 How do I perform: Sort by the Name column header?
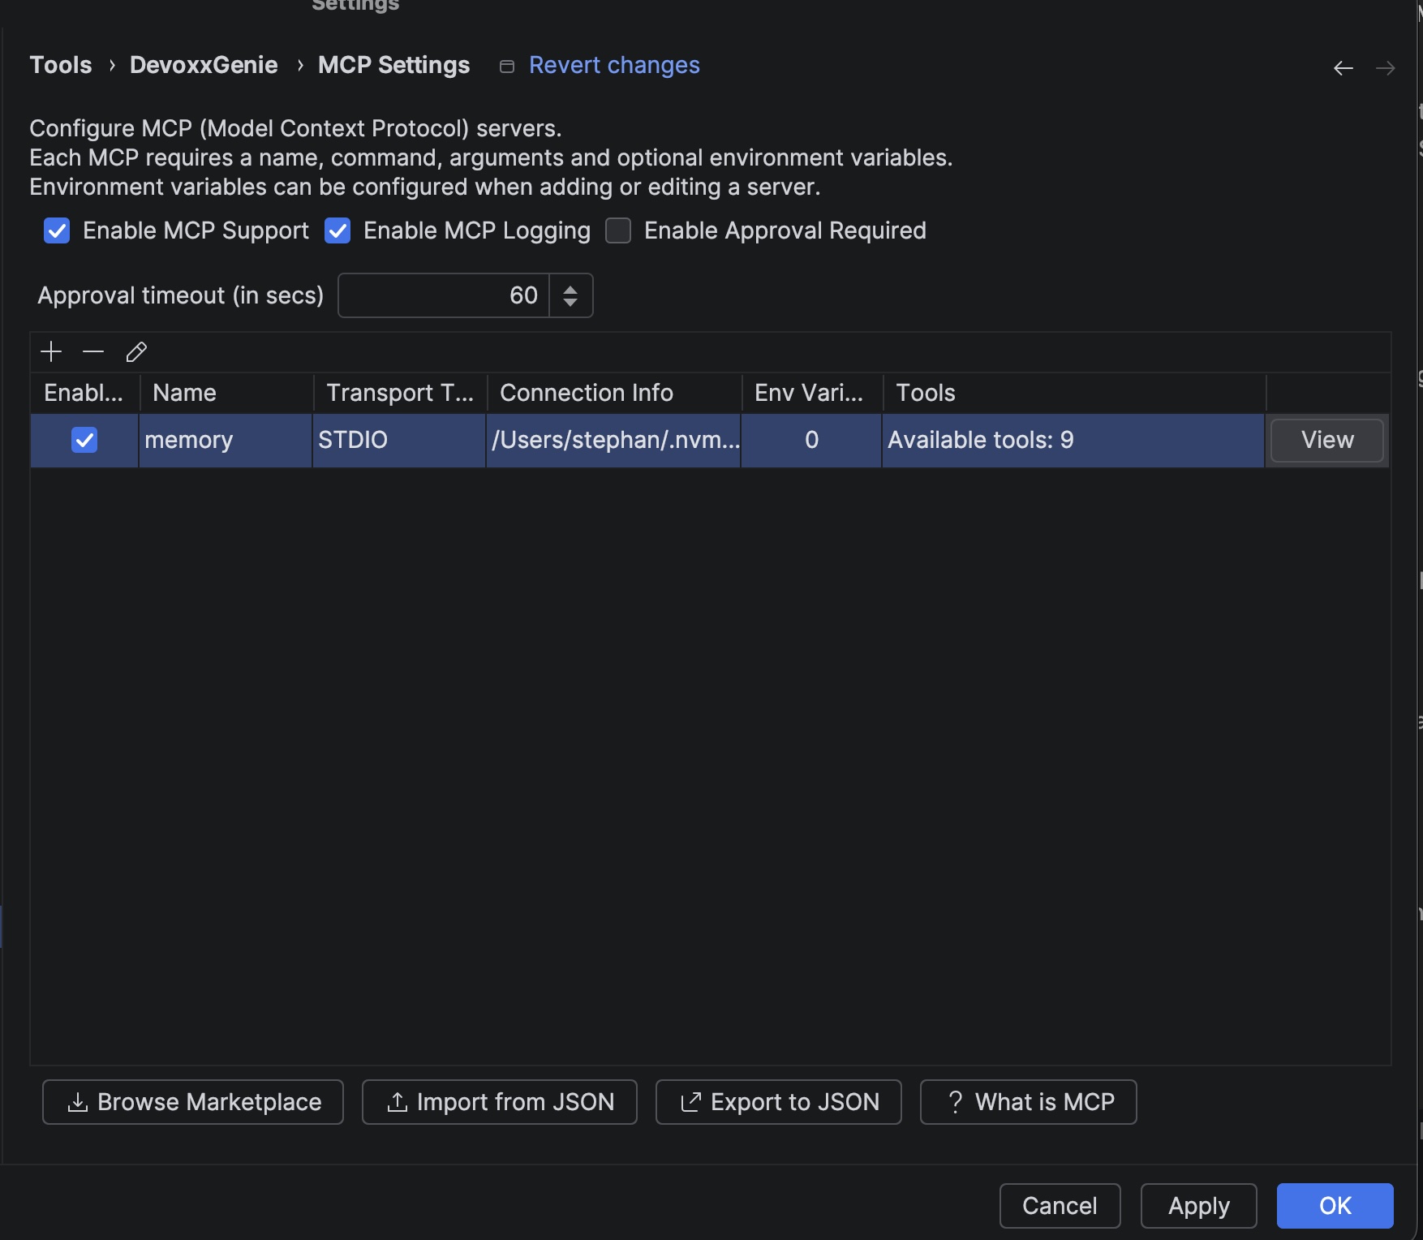click(x=226, y=393)
